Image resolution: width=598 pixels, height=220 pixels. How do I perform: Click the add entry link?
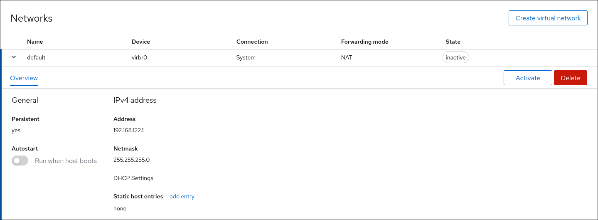pos(182,196)
